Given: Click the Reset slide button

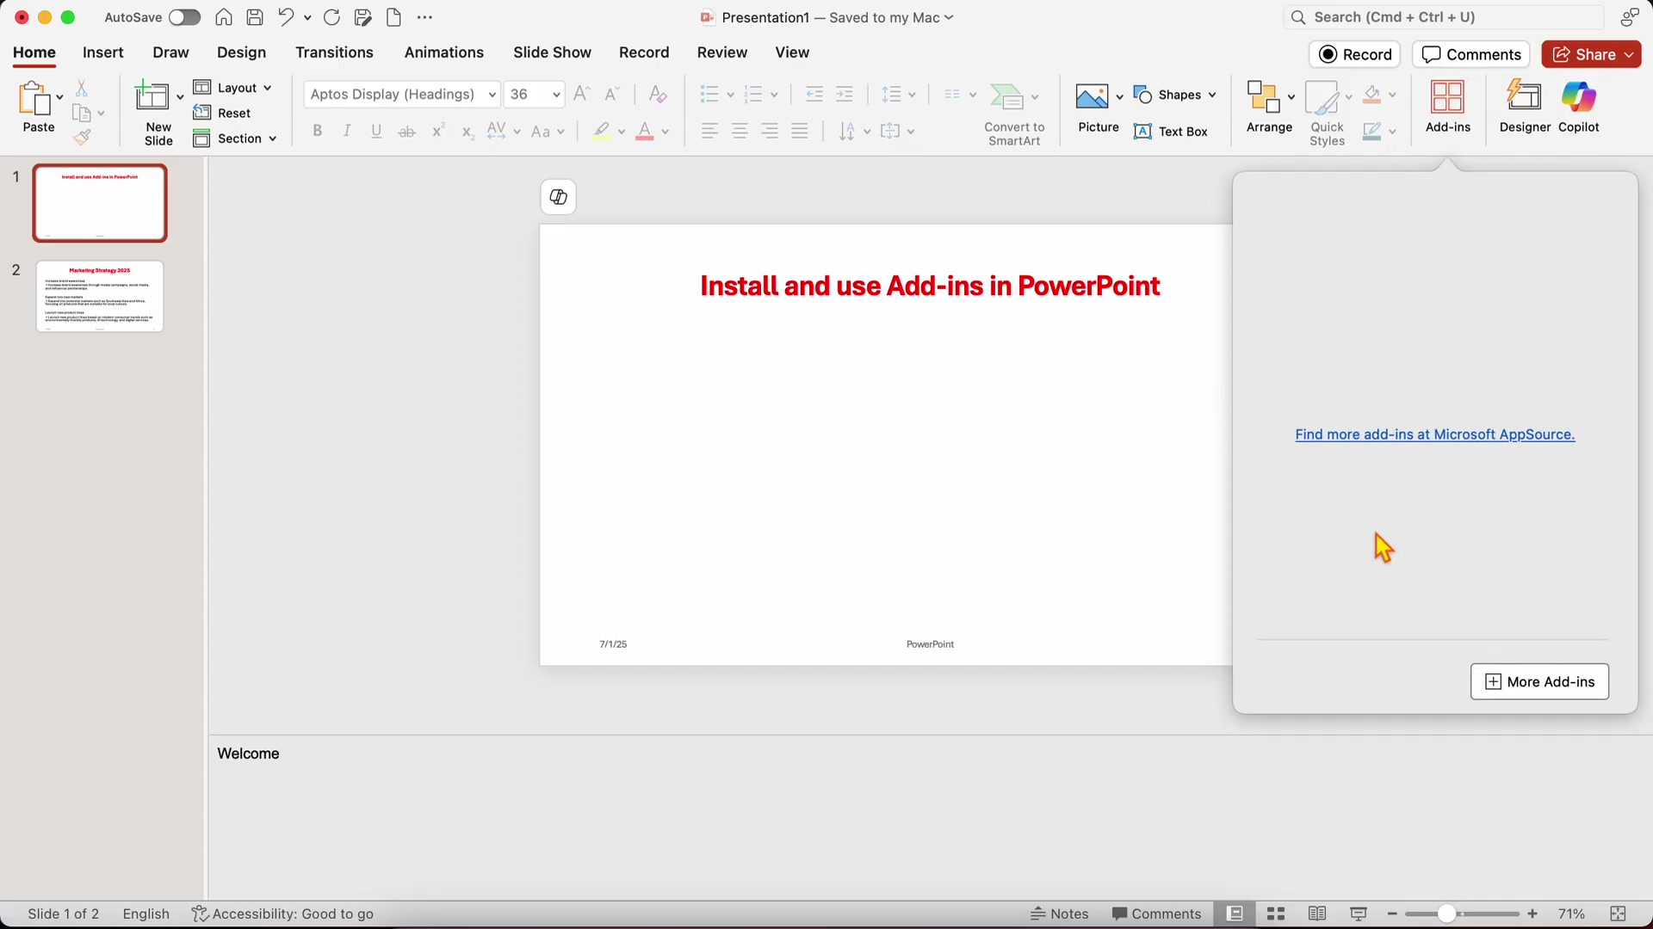Looking at the screenshot, I should click(x=222, y=113).
